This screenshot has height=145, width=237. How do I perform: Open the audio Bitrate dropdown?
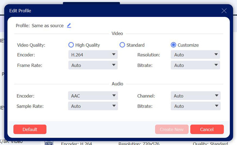point(196,106)
